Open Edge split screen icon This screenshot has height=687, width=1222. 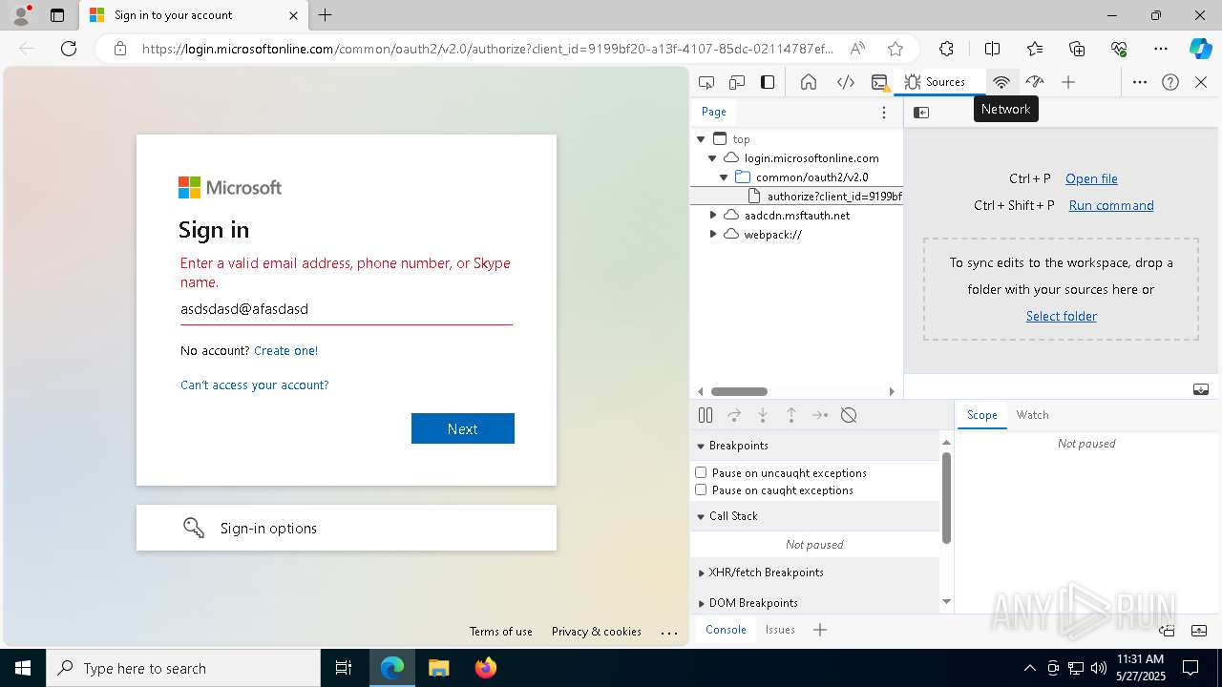tap(992, 49)
